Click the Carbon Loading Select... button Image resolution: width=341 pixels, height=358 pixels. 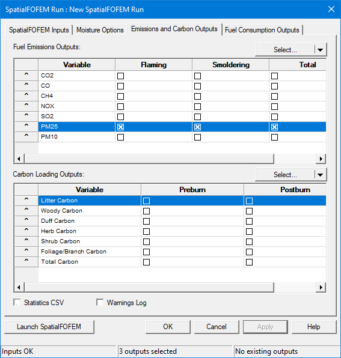tap(285, 175)
